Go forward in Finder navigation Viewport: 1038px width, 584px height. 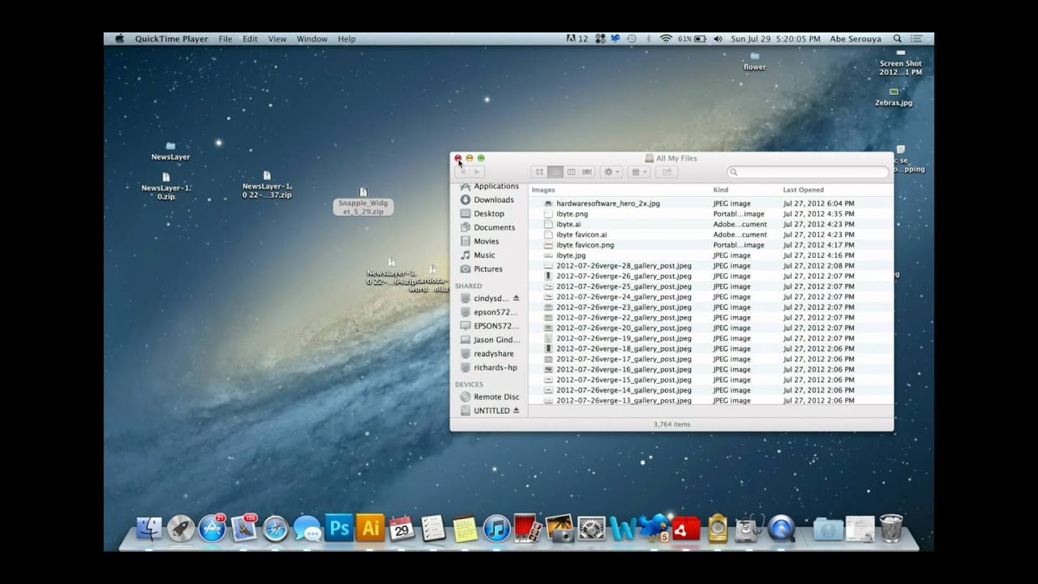(x=477, y=172)
